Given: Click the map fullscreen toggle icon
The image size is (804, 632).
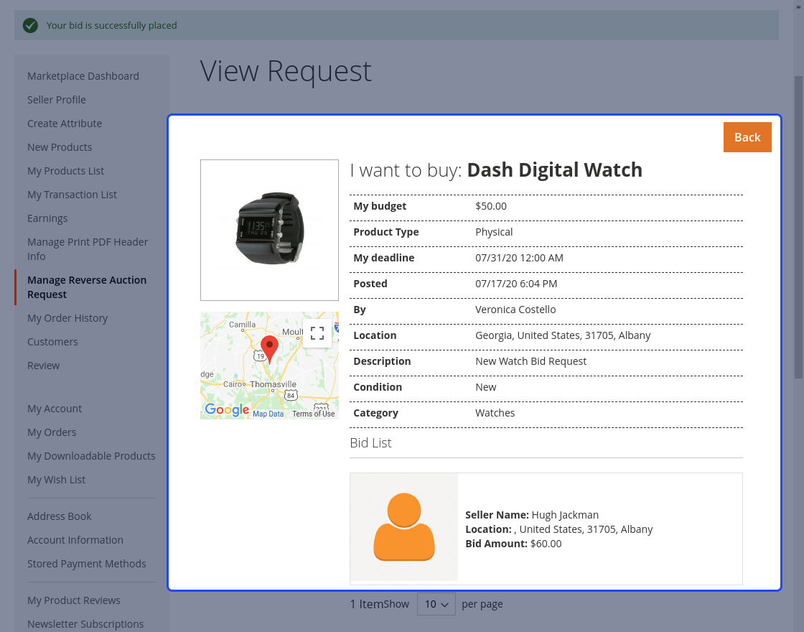Looking at the screenshot, I should click(317, 333).
